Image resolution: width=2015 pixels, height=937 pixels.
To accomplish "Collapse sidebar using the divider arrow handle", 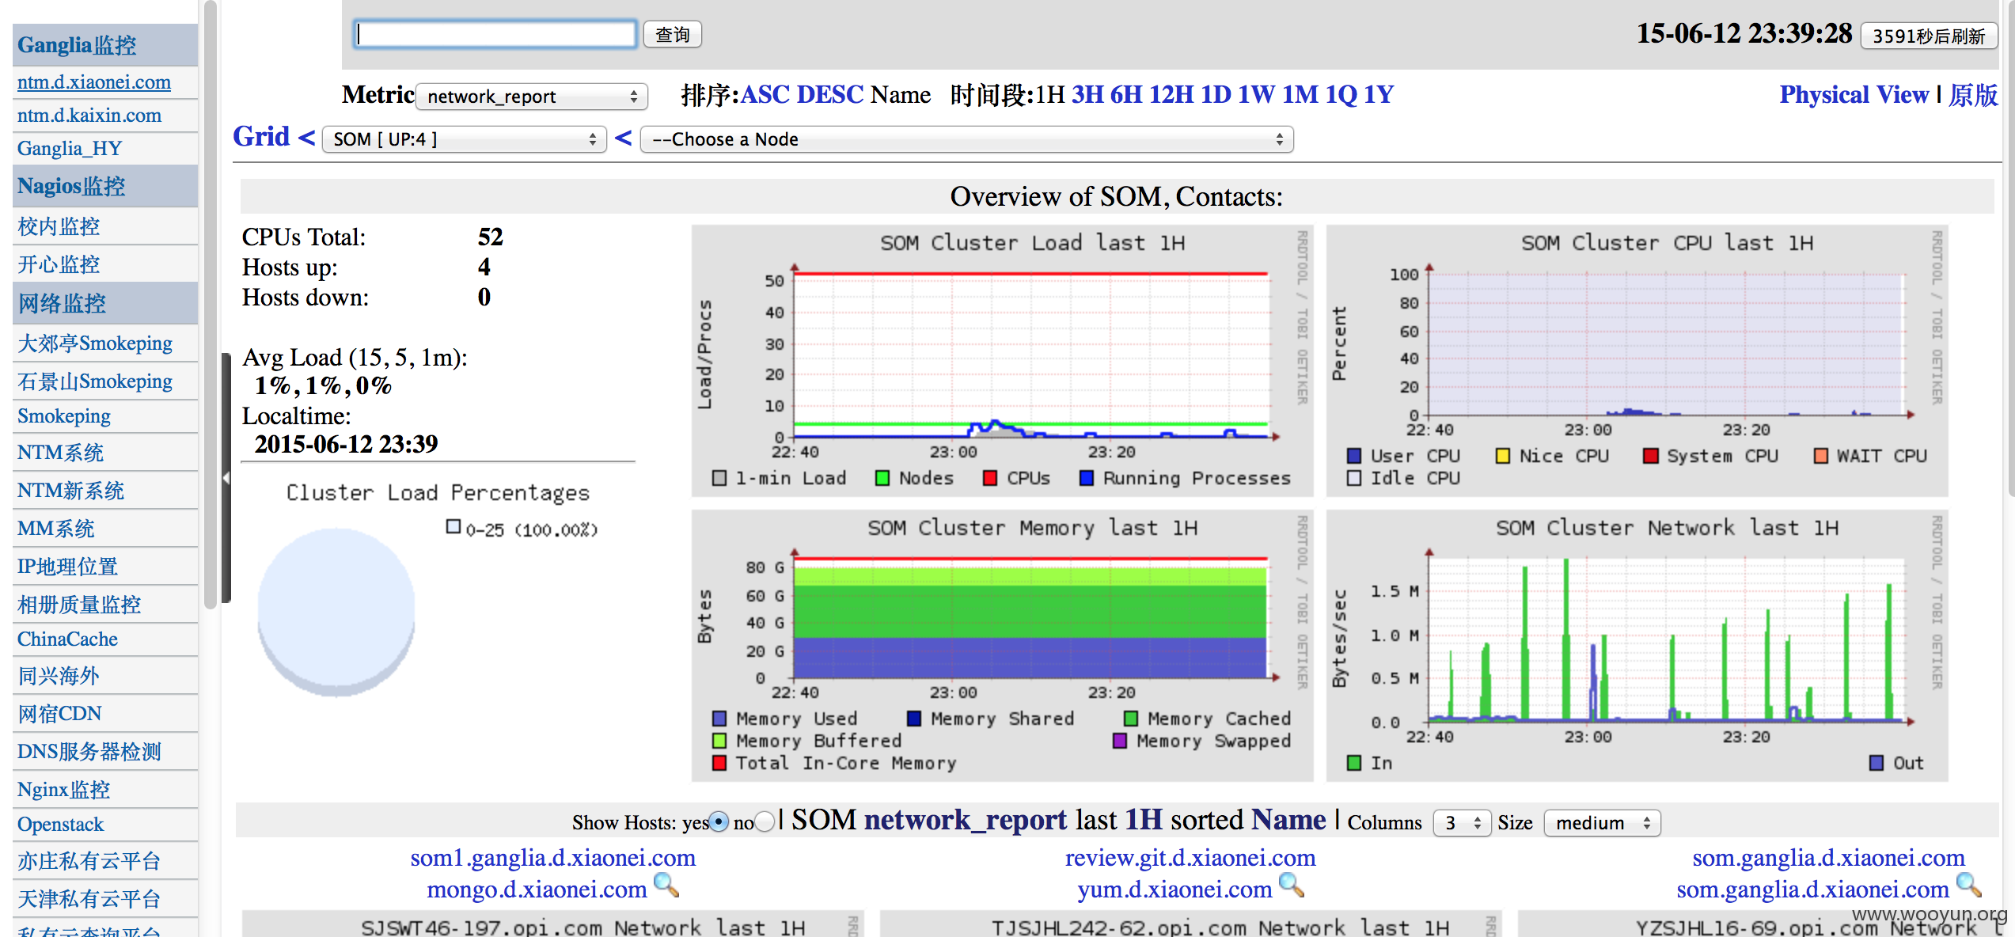I will 226,478.
